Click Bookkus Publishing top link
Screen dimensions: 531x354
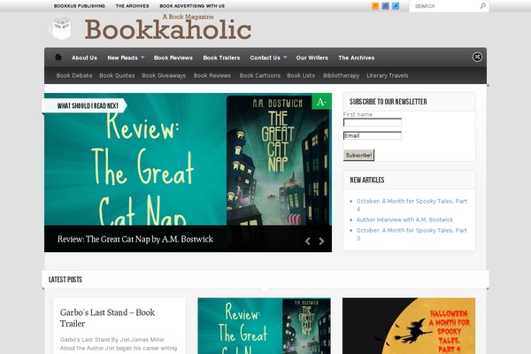[x=80, y=6]
